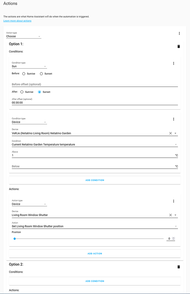Open the Action type Choose dropdown
The image size is (190, 294).
[24, 36]
